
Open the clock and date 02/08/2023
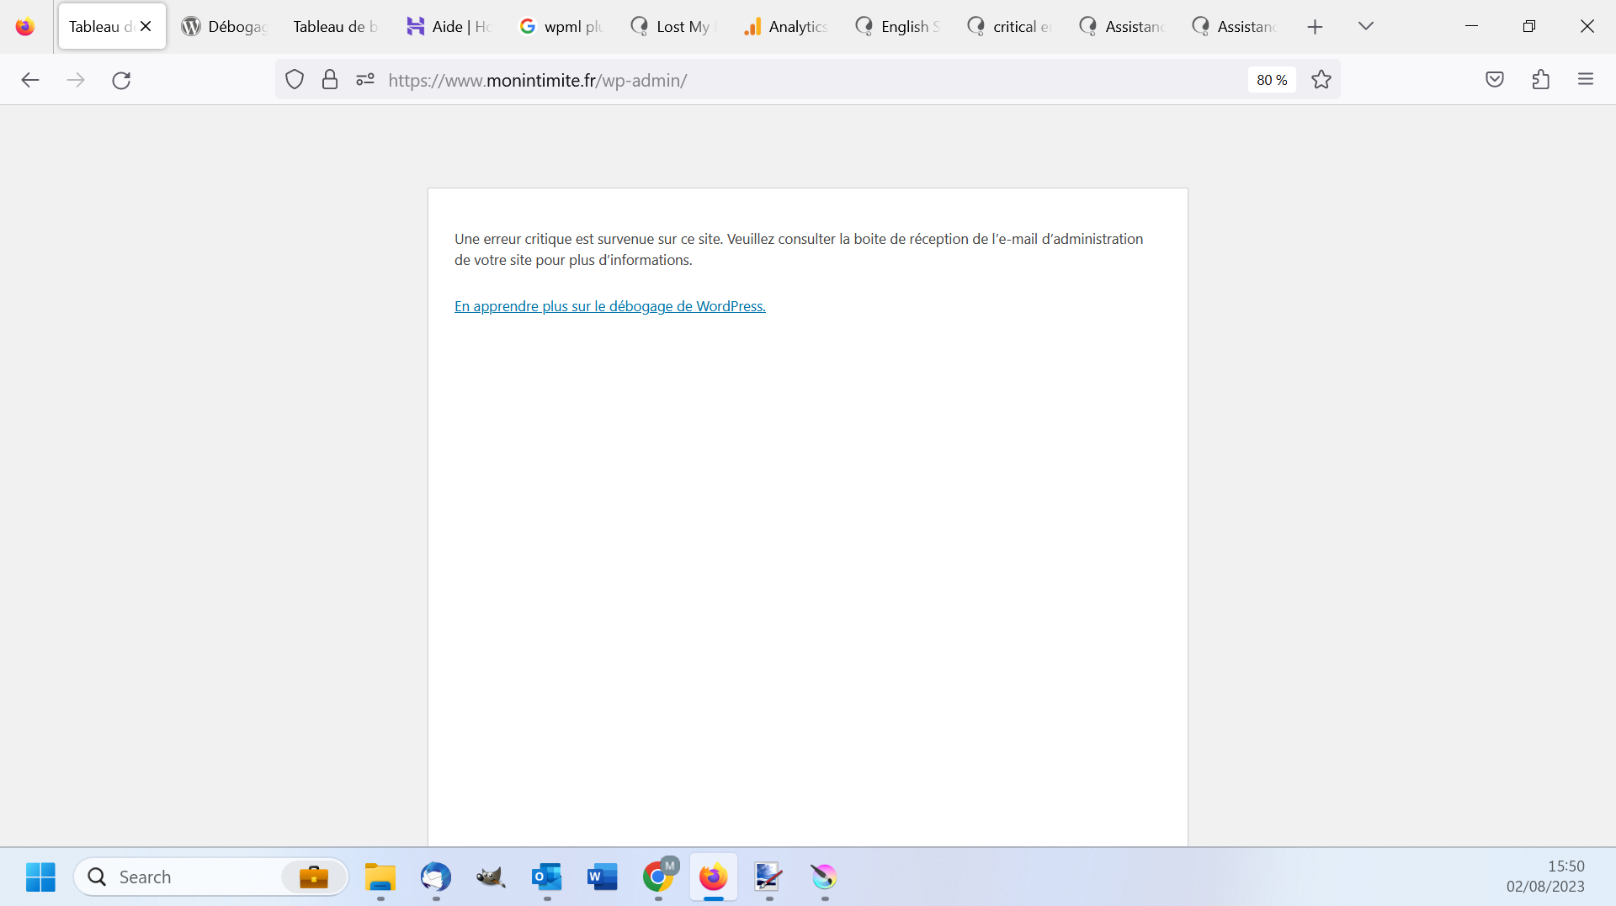tap(1545, 876)
